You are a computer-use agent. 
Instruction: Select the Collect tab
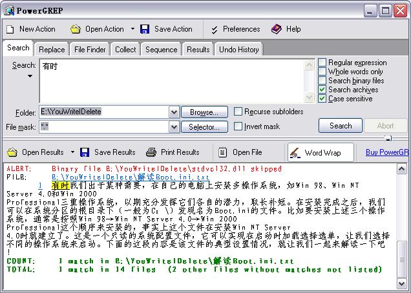(125, 50)
